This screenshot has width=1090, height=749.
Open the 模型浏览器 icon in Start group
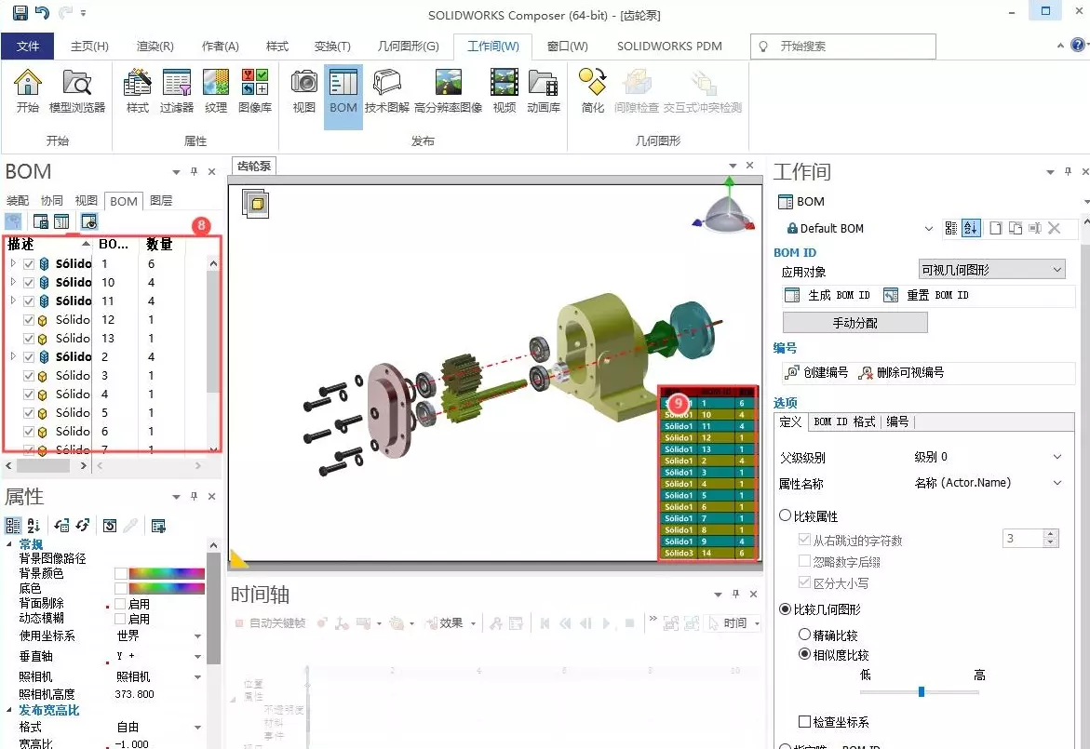[76, 91]
